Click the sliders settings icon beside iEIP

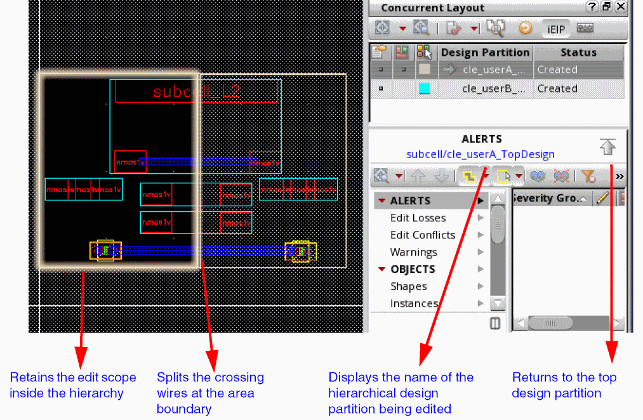click(585, 28)
